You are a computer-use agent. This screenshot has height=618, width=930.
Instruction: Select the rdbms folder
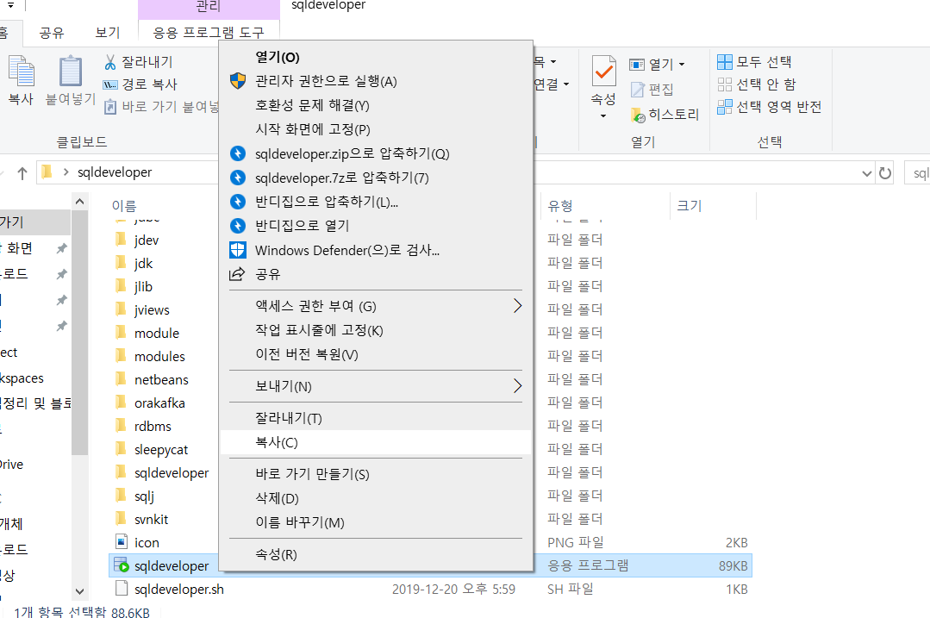pyautogui.click(x=153, y=426)
